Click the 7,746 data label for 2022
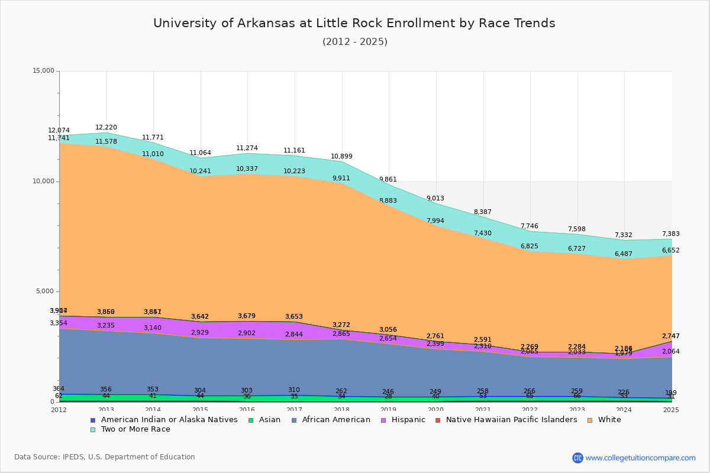This screenshot has width=710, height=473. point(530,226)
